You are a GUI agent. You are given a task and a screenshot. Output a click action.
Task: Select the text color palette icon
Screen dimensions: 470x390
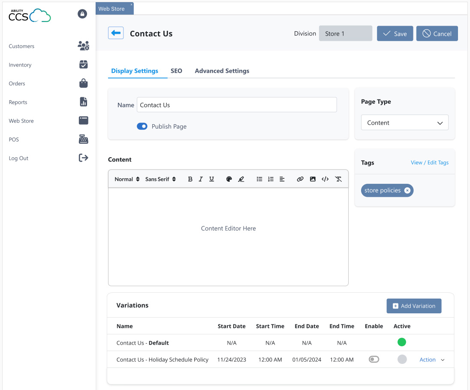click(x=229, y=179)
